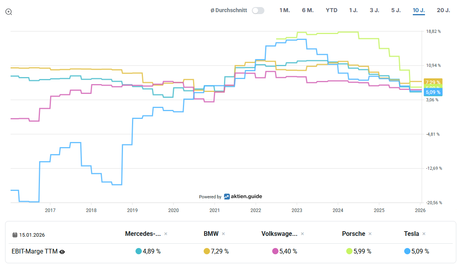
Task: Click the aktien.guide logo icon
Action: tap(227, 197)
